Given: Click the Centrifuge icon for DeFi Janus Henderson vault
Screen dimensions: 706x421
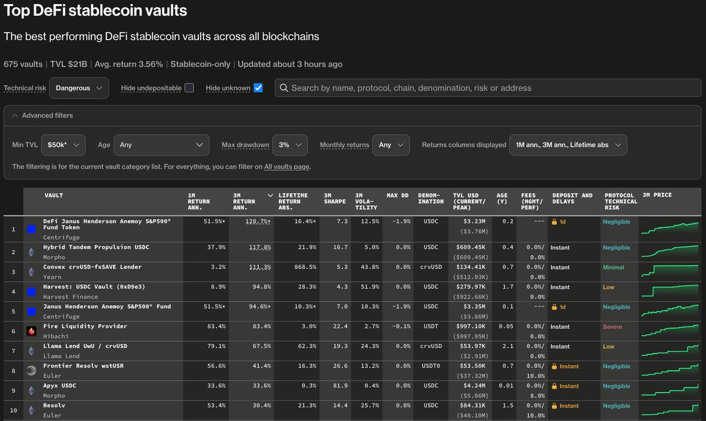Looking at the screenshot, I should 32,228.
